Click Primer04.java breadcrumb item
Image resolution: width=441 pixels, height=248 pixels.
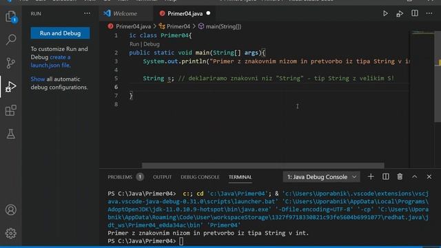(133, 26)
